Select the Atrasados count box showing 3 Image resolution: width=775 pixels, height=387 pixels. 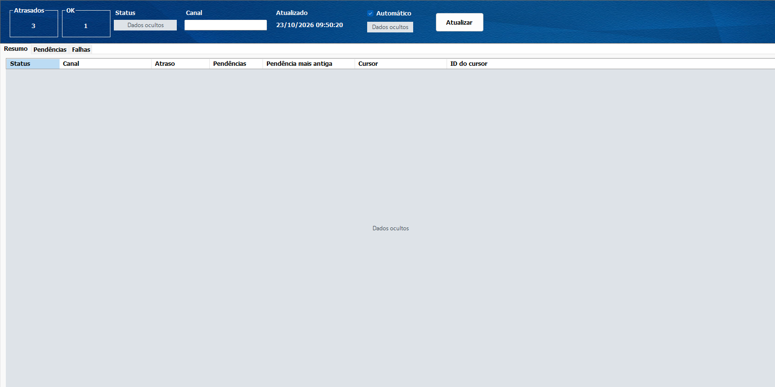(34, 24)
